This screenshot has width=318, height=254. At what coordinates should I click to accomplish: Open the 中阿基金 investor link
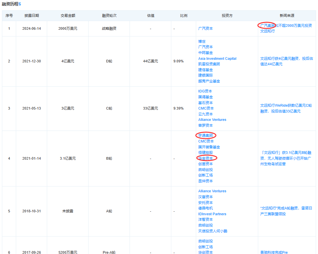click(x=206, y=53)
